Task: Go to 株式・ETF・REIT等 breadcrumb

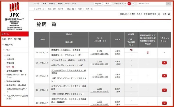Action: (x=55, y=9)
